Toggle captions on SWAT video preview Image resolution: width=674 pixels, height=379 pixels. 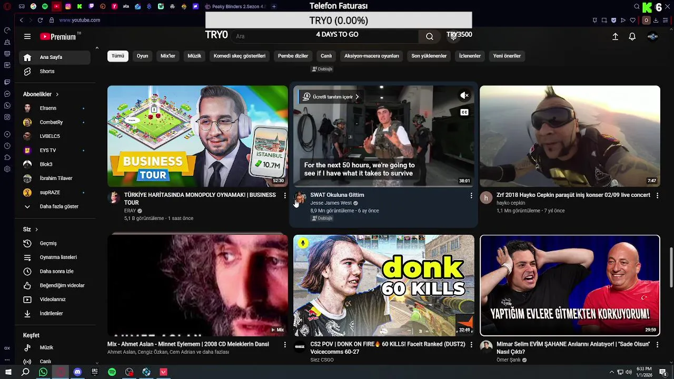tap(464, 112)
